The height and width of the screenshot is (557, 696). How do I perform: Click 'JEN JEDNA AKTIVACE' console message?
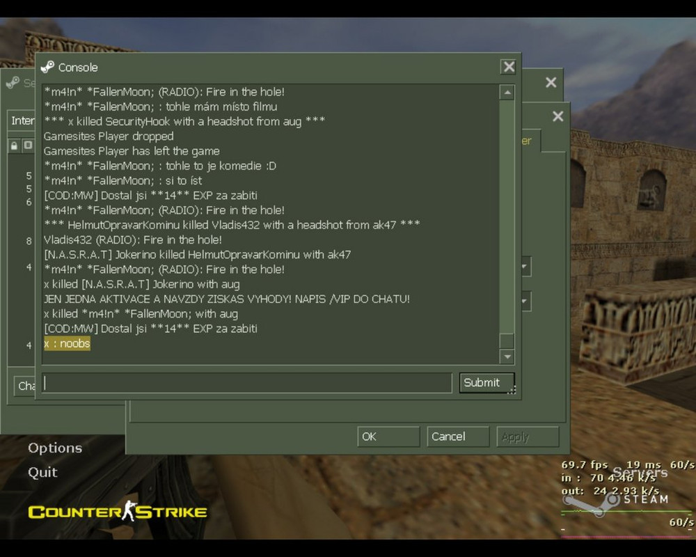(x=226, y=299)
